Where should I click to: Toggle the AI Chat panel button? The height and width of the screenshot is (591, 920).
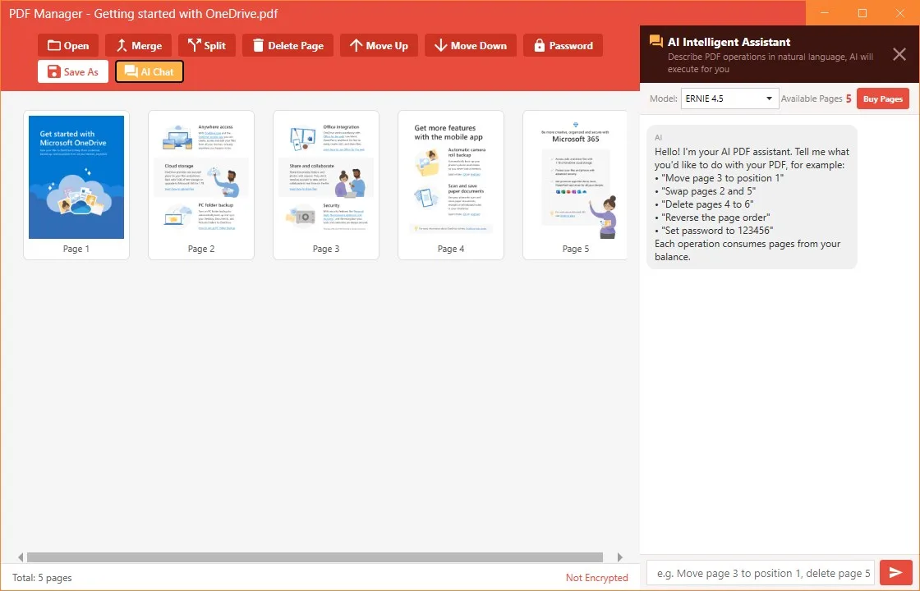tap(149, 71)
